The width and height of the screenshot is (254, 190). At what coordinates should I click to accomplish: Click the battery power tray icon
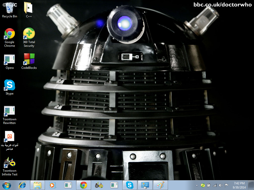coord(209,185)
